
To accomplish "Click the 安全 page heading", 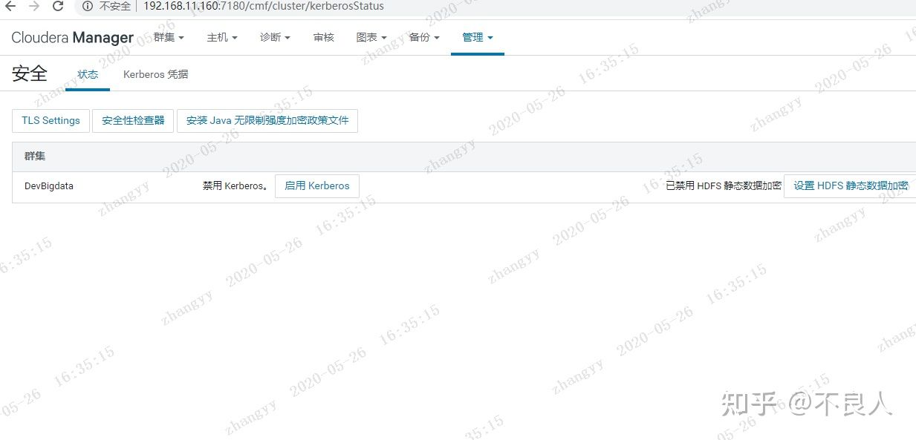I will tap(30, 73).
